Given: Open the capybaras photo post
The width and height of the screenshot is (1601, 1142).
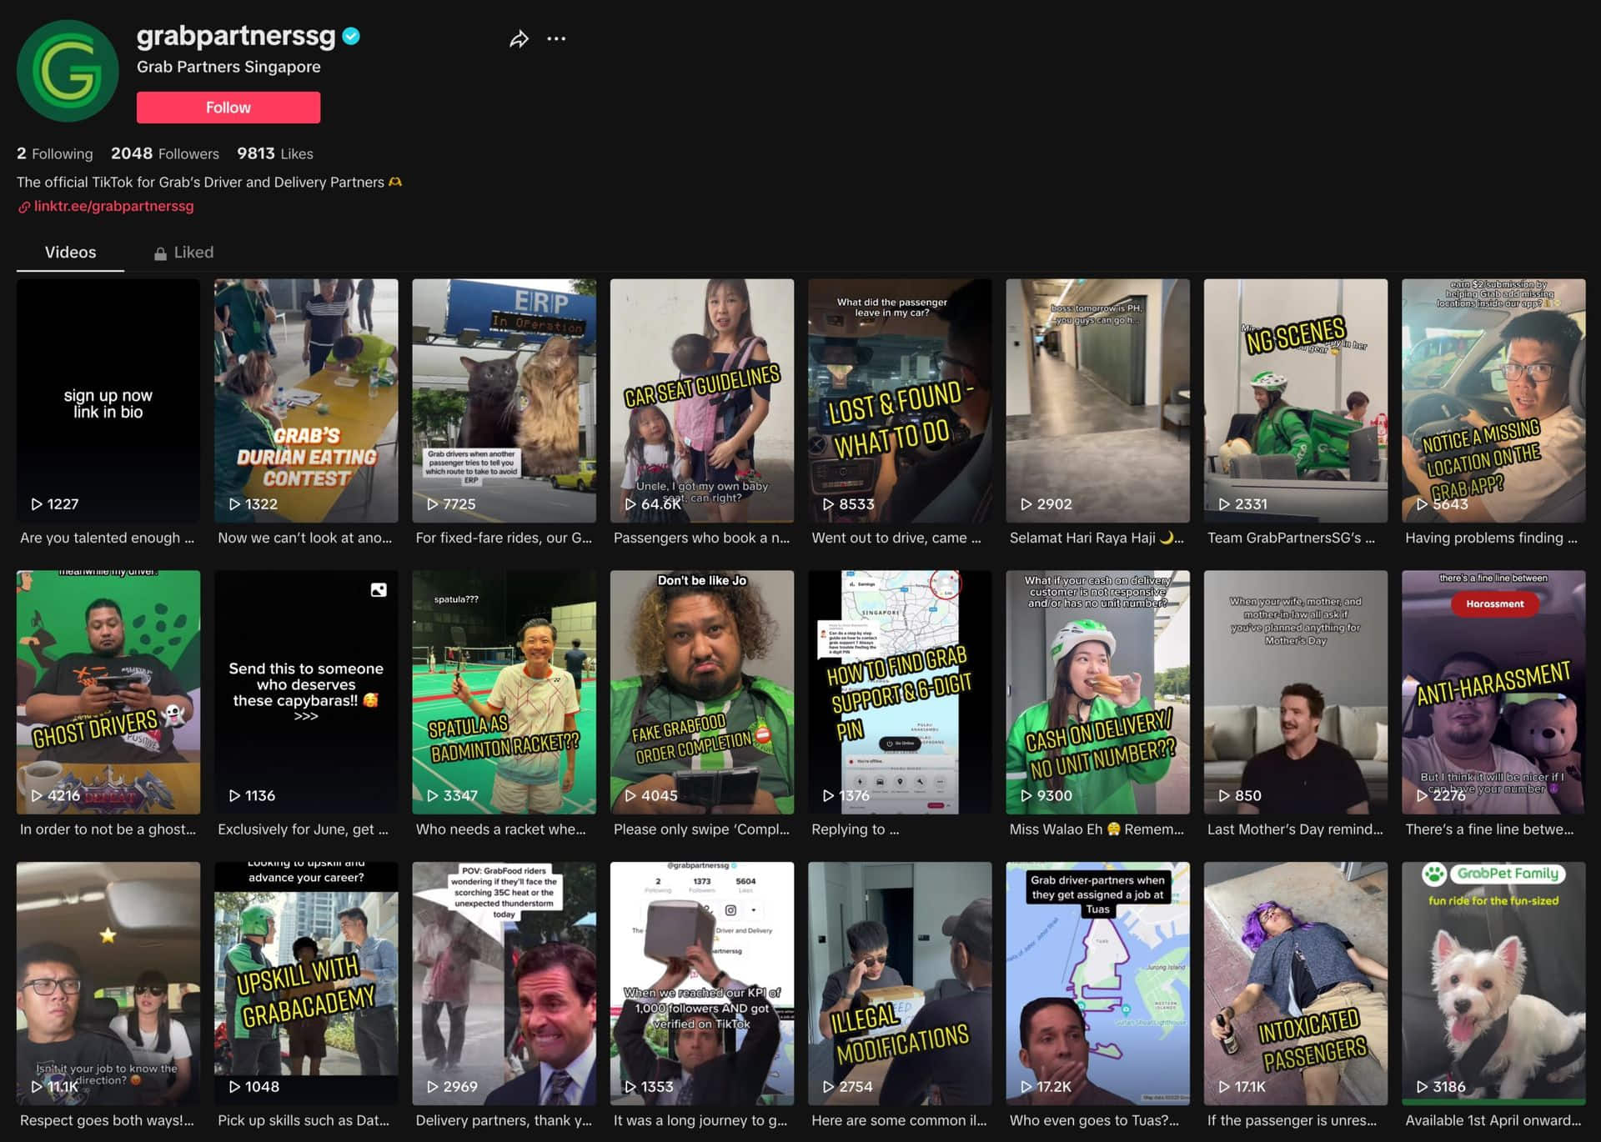Looking at the screenshot, I should [306, 692].
